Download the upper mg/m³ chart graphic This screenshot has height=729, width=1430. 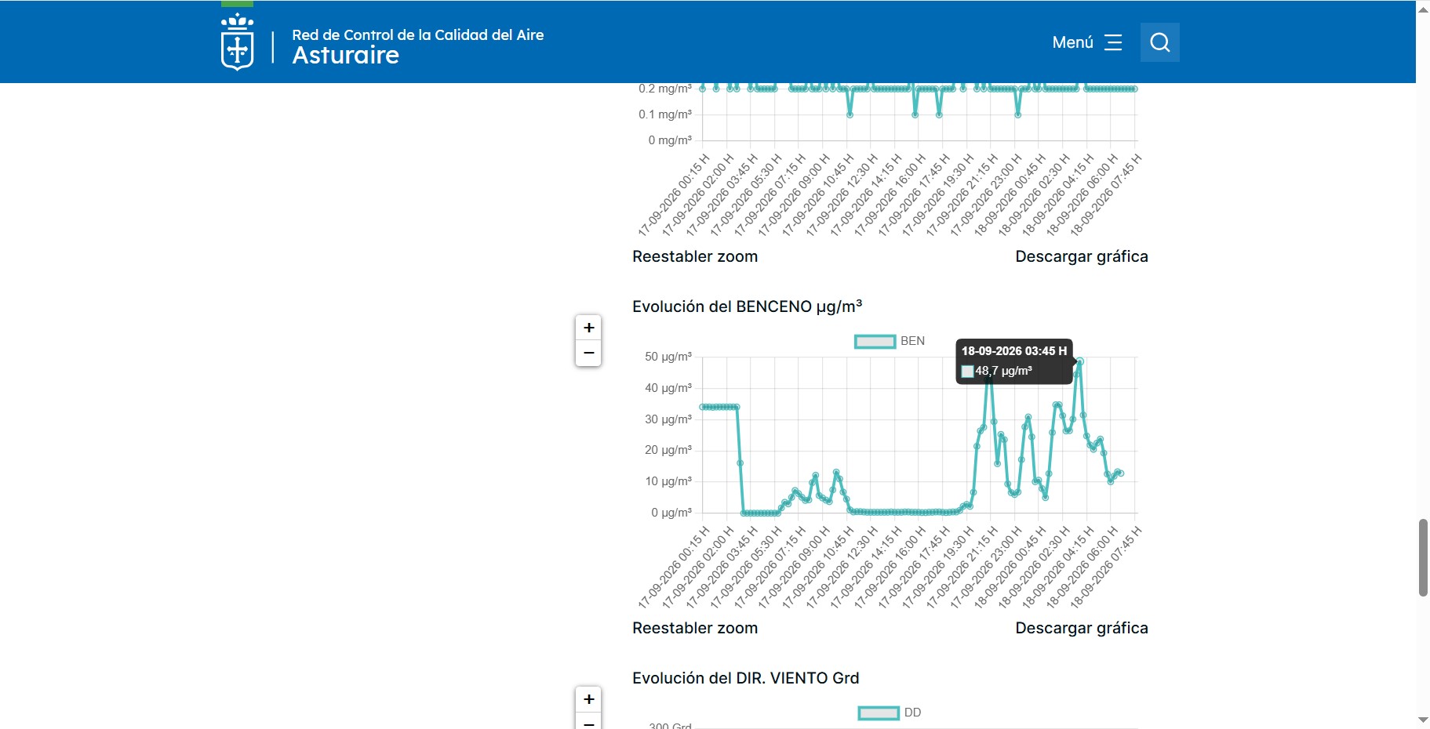[x=1082, y=256]
